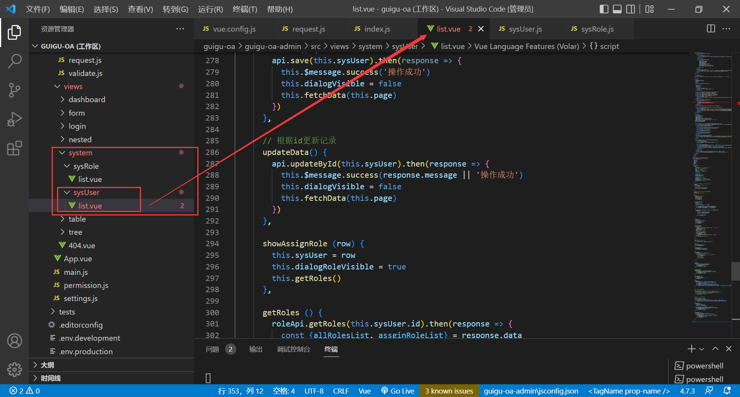Viewport: 740px width, 397px height.
Task: Click the editor vertical scrollbar thumb
Action: point(735,271)
